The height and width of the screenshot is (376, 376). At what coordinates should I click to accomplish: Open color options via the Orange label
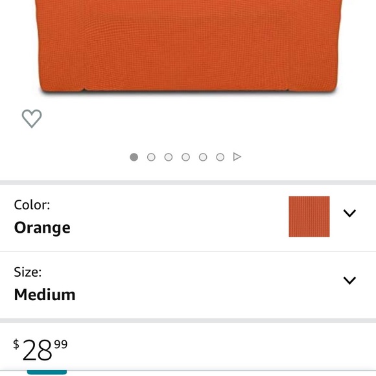(42, 228)
